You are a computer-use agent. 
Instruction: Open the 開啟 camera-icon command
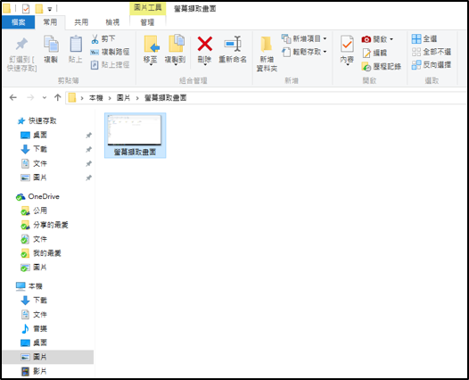374,39
